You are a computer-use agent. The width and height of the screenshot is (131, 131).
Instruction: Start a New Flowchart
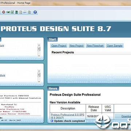point(95,45)
